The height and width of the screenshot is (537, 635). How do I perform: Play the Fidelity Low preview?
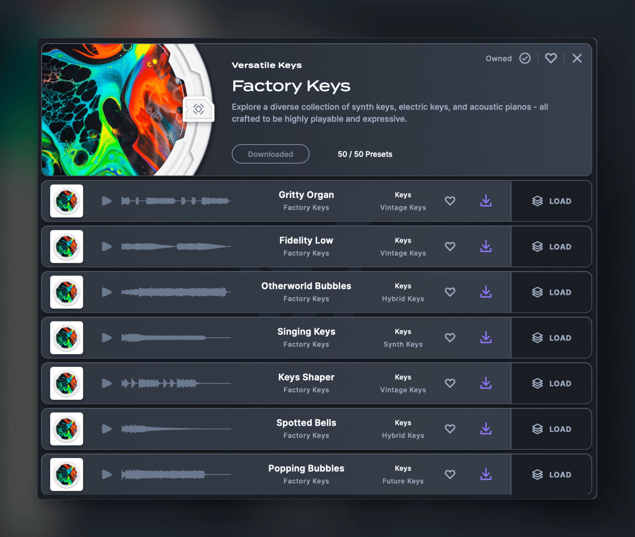coord(107,247)
